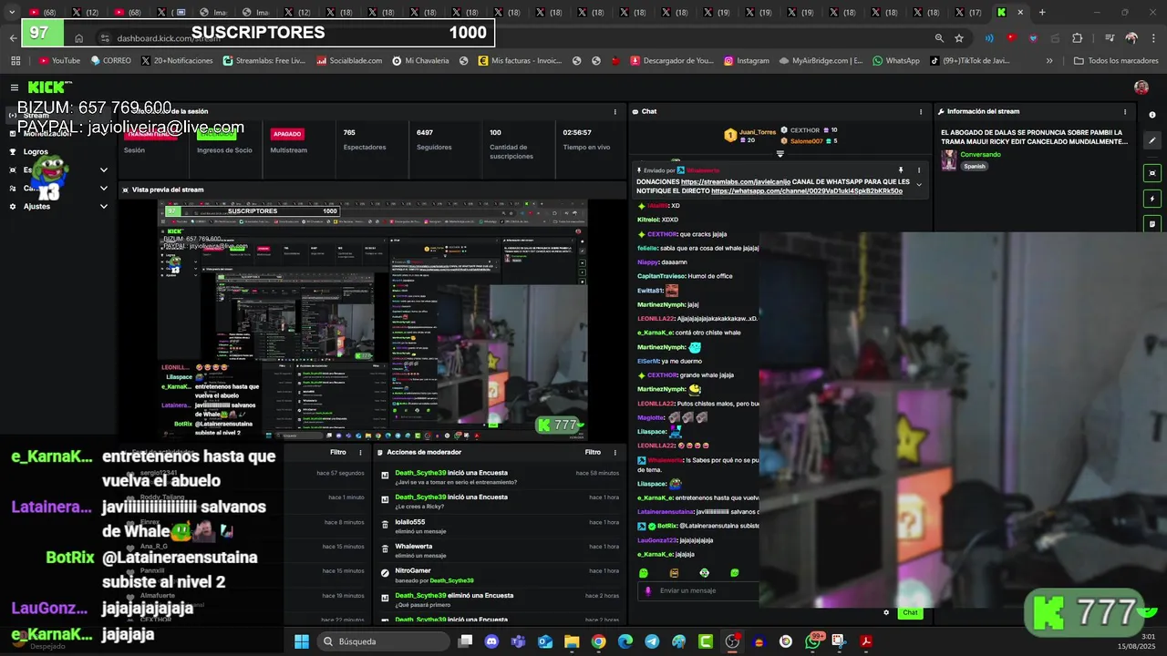
Task: Expand the pinned message chevron
Action: [x=919, y=185]
